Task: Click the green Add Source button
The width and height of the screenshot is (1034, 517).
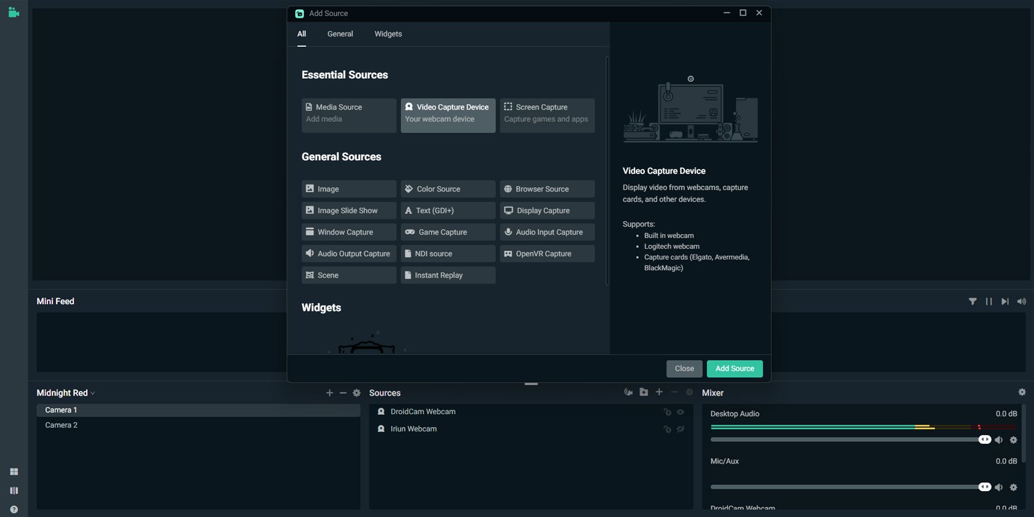Action: click(x=735, y=369)
